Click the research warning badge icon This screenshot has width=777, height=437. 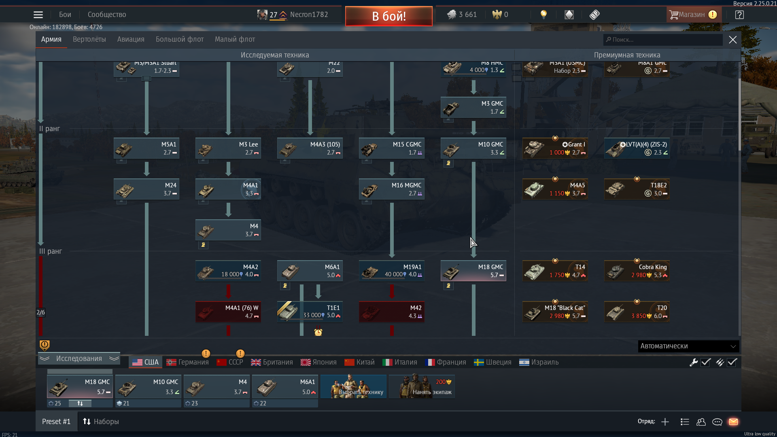coord(45,345)
